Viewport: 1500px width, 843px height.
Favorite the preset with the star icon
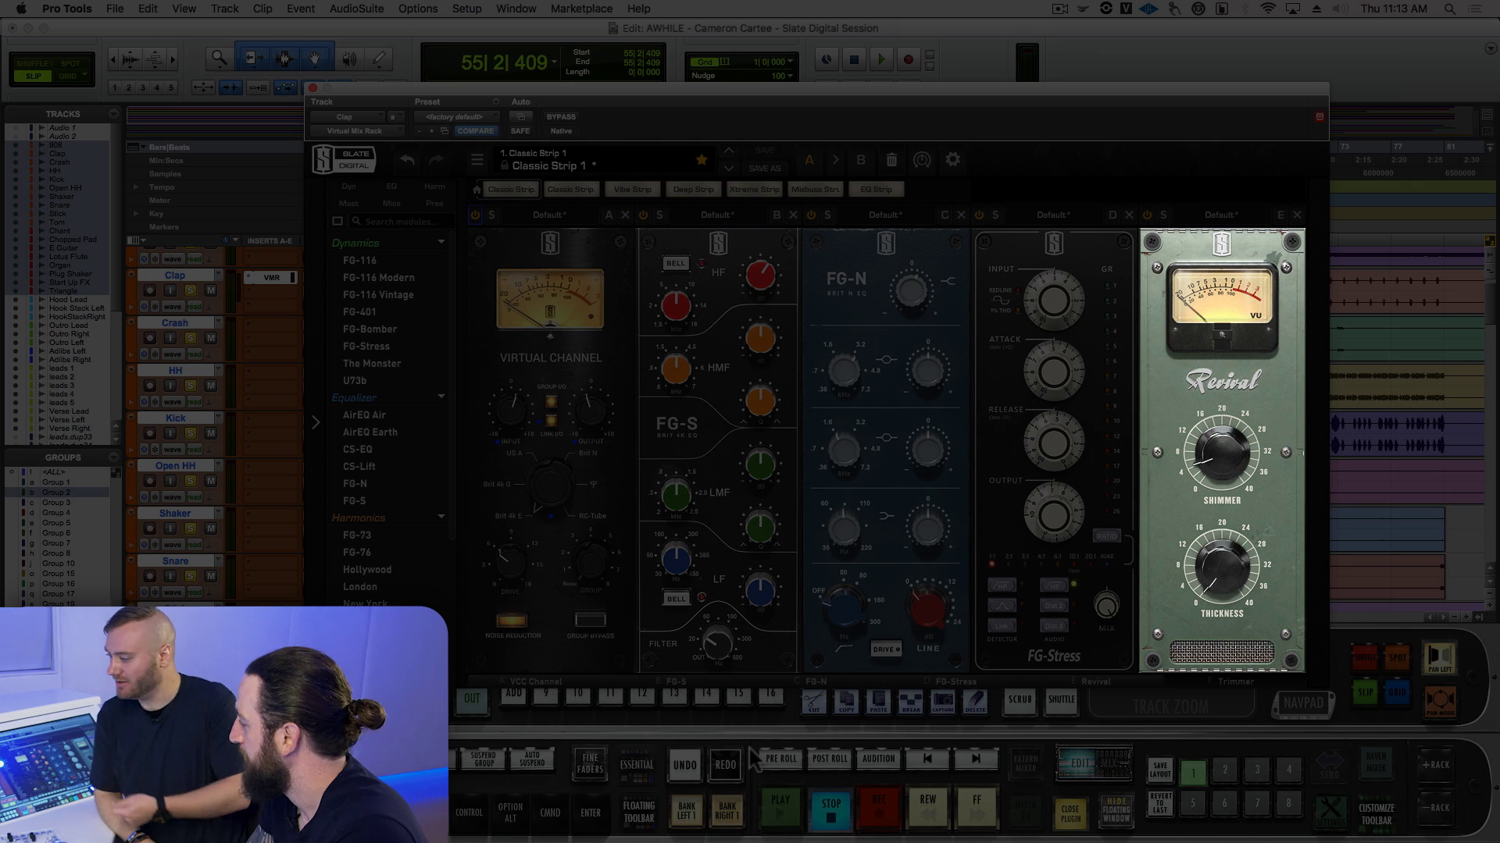click(702, 160)
